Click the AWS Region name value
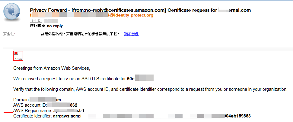Screen dimensions: 293x122 tap(69, 111)
